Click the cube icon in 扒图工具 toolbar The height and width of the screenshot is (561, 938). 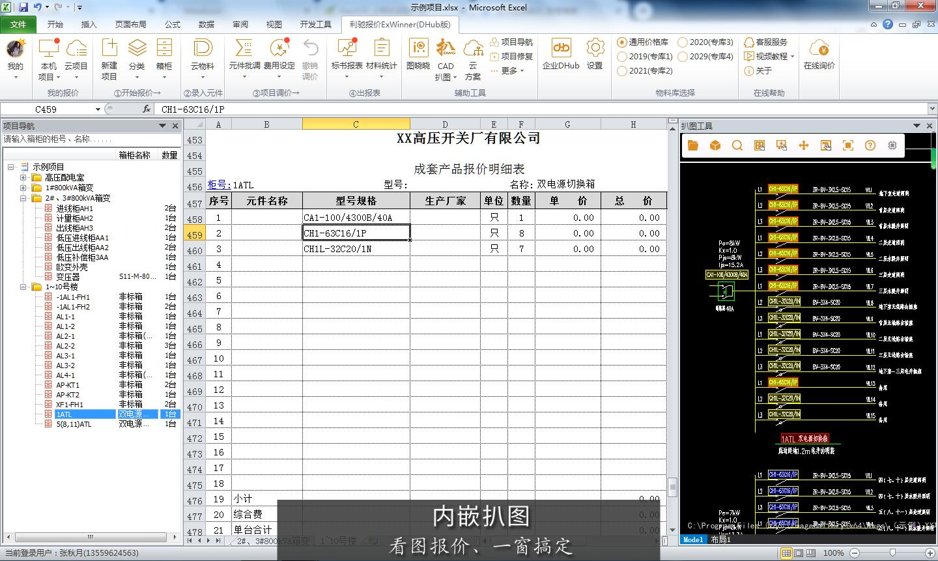[715, 145]
